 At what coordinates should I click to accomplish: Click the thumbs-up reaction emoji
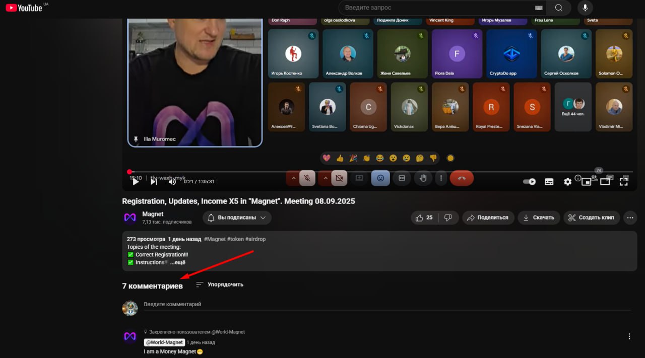pos(340,158)
